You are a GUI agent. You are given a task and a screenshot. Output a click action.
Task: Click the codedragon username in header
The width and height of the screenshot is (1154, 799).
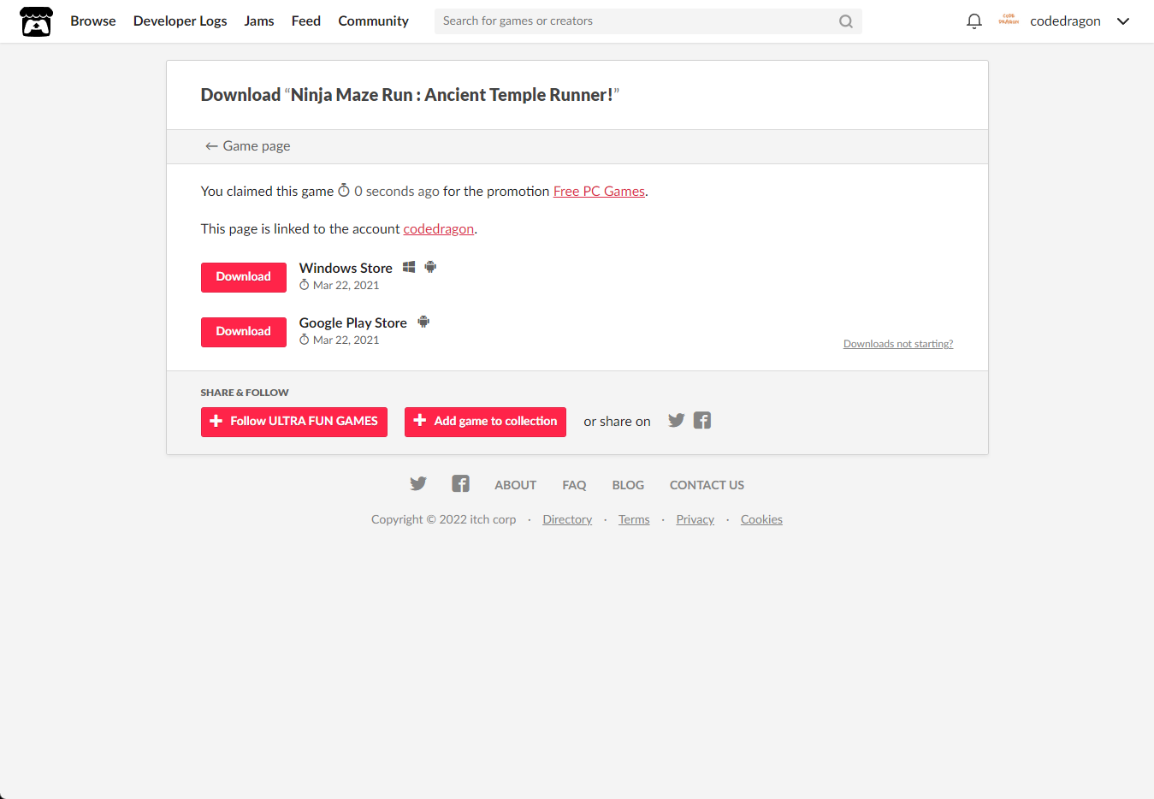(x=1065, y=21)
